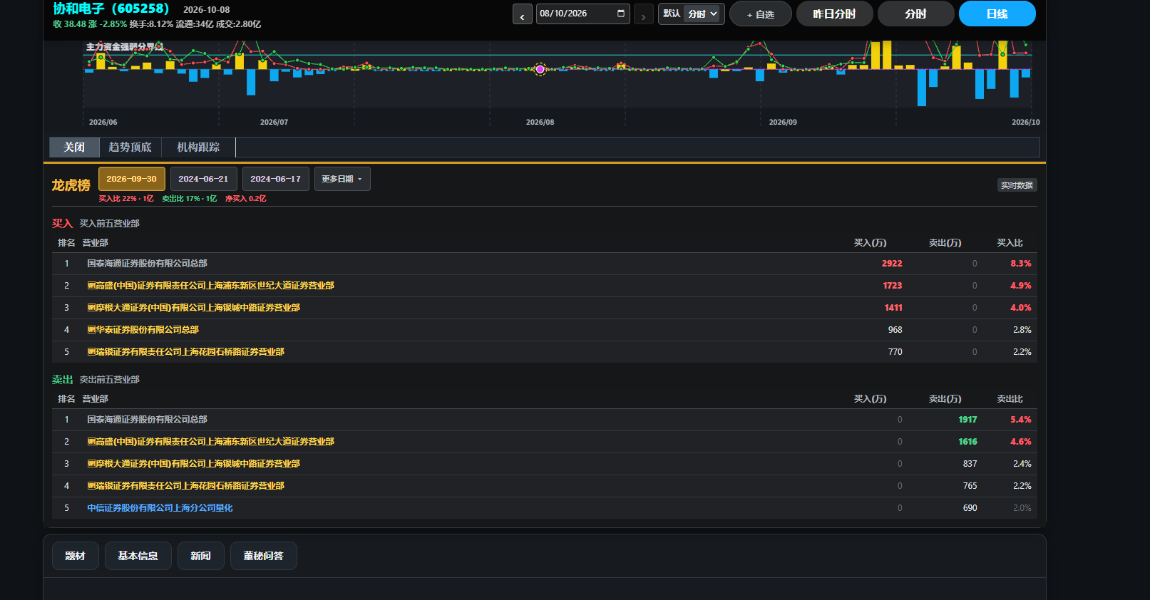Click the buy ratio value 8.3%
Image resolution: width=1150 pixels, height=600 pixels.
(x=1021, y=264)
